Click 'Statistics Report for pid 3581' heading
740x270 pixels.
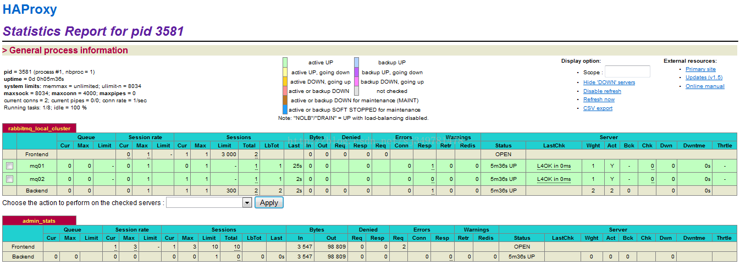click(93, 31)
